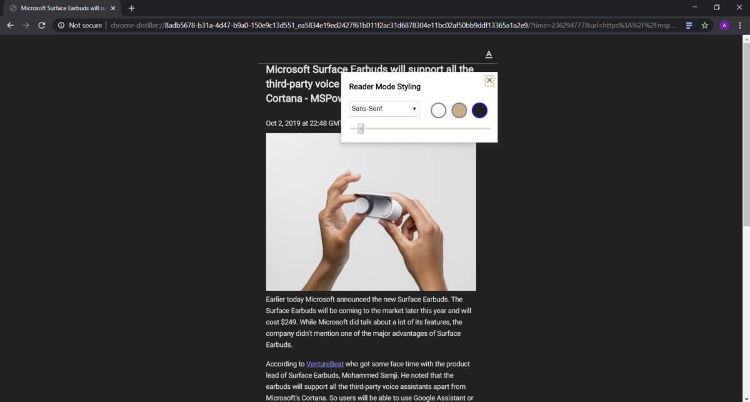
Task: Bookmark this page with the star icon
Action: coord(705,25)
